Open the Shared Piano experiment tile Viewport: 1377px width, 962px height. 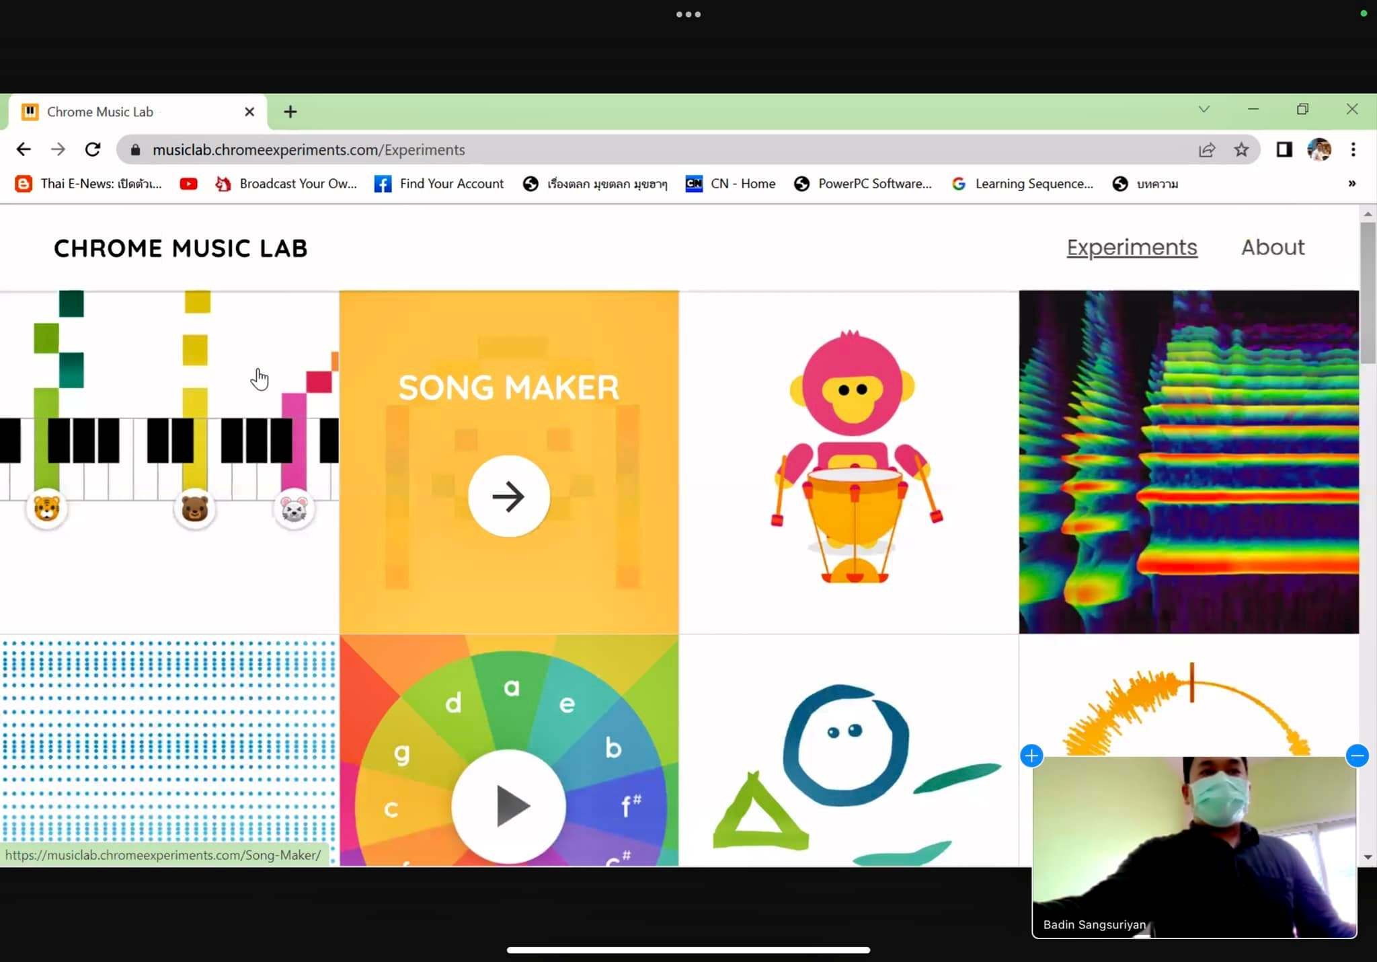point(169,461)
